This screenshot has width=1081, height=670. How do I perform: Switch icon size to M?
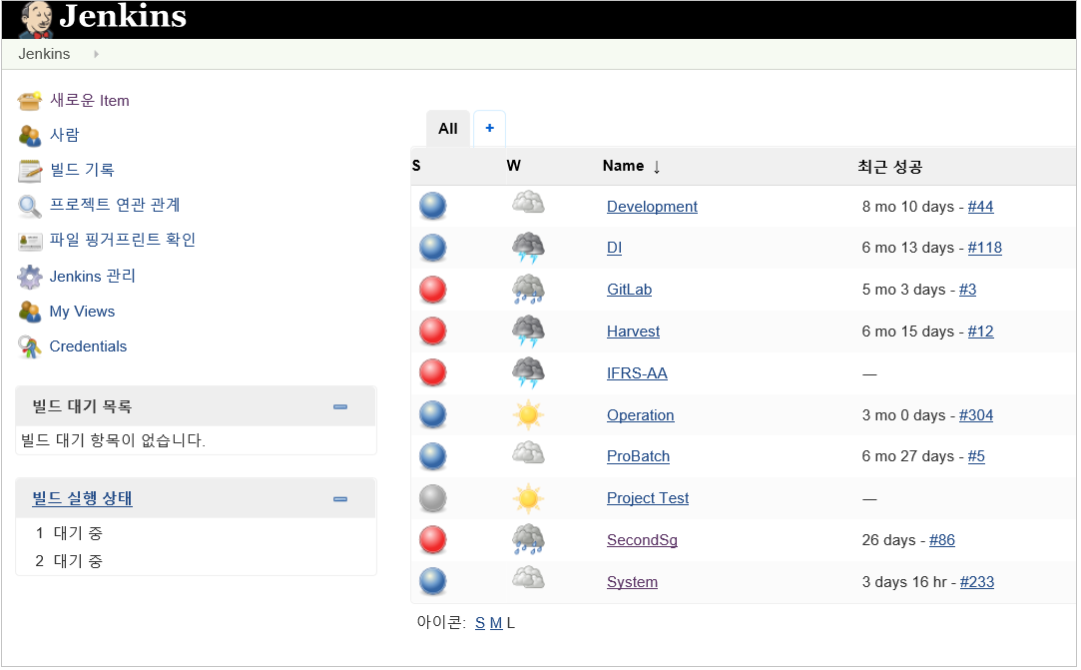click(496, 624)
